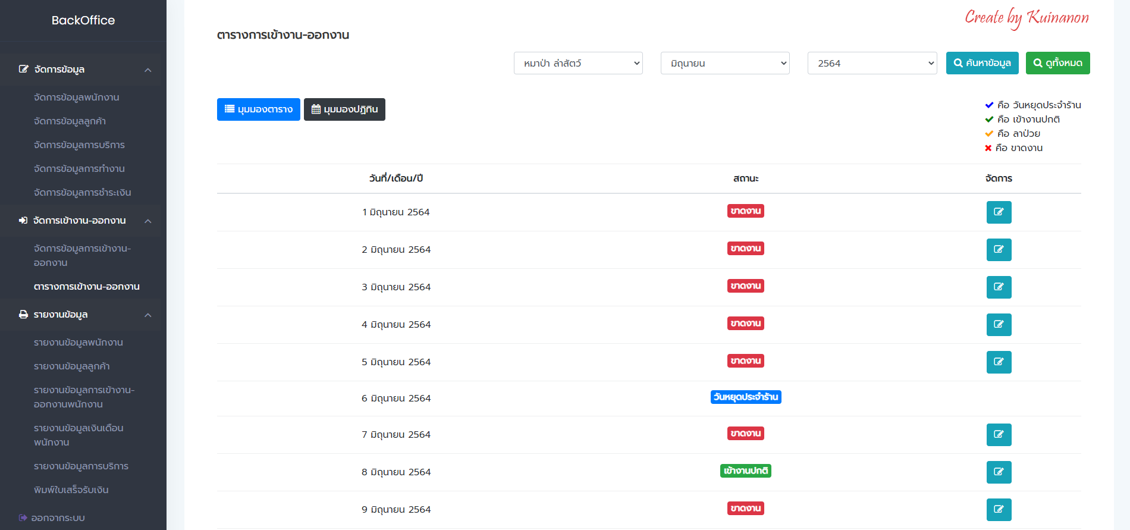Open the month dropdown showing มิถุนายน

pos(724,63)
